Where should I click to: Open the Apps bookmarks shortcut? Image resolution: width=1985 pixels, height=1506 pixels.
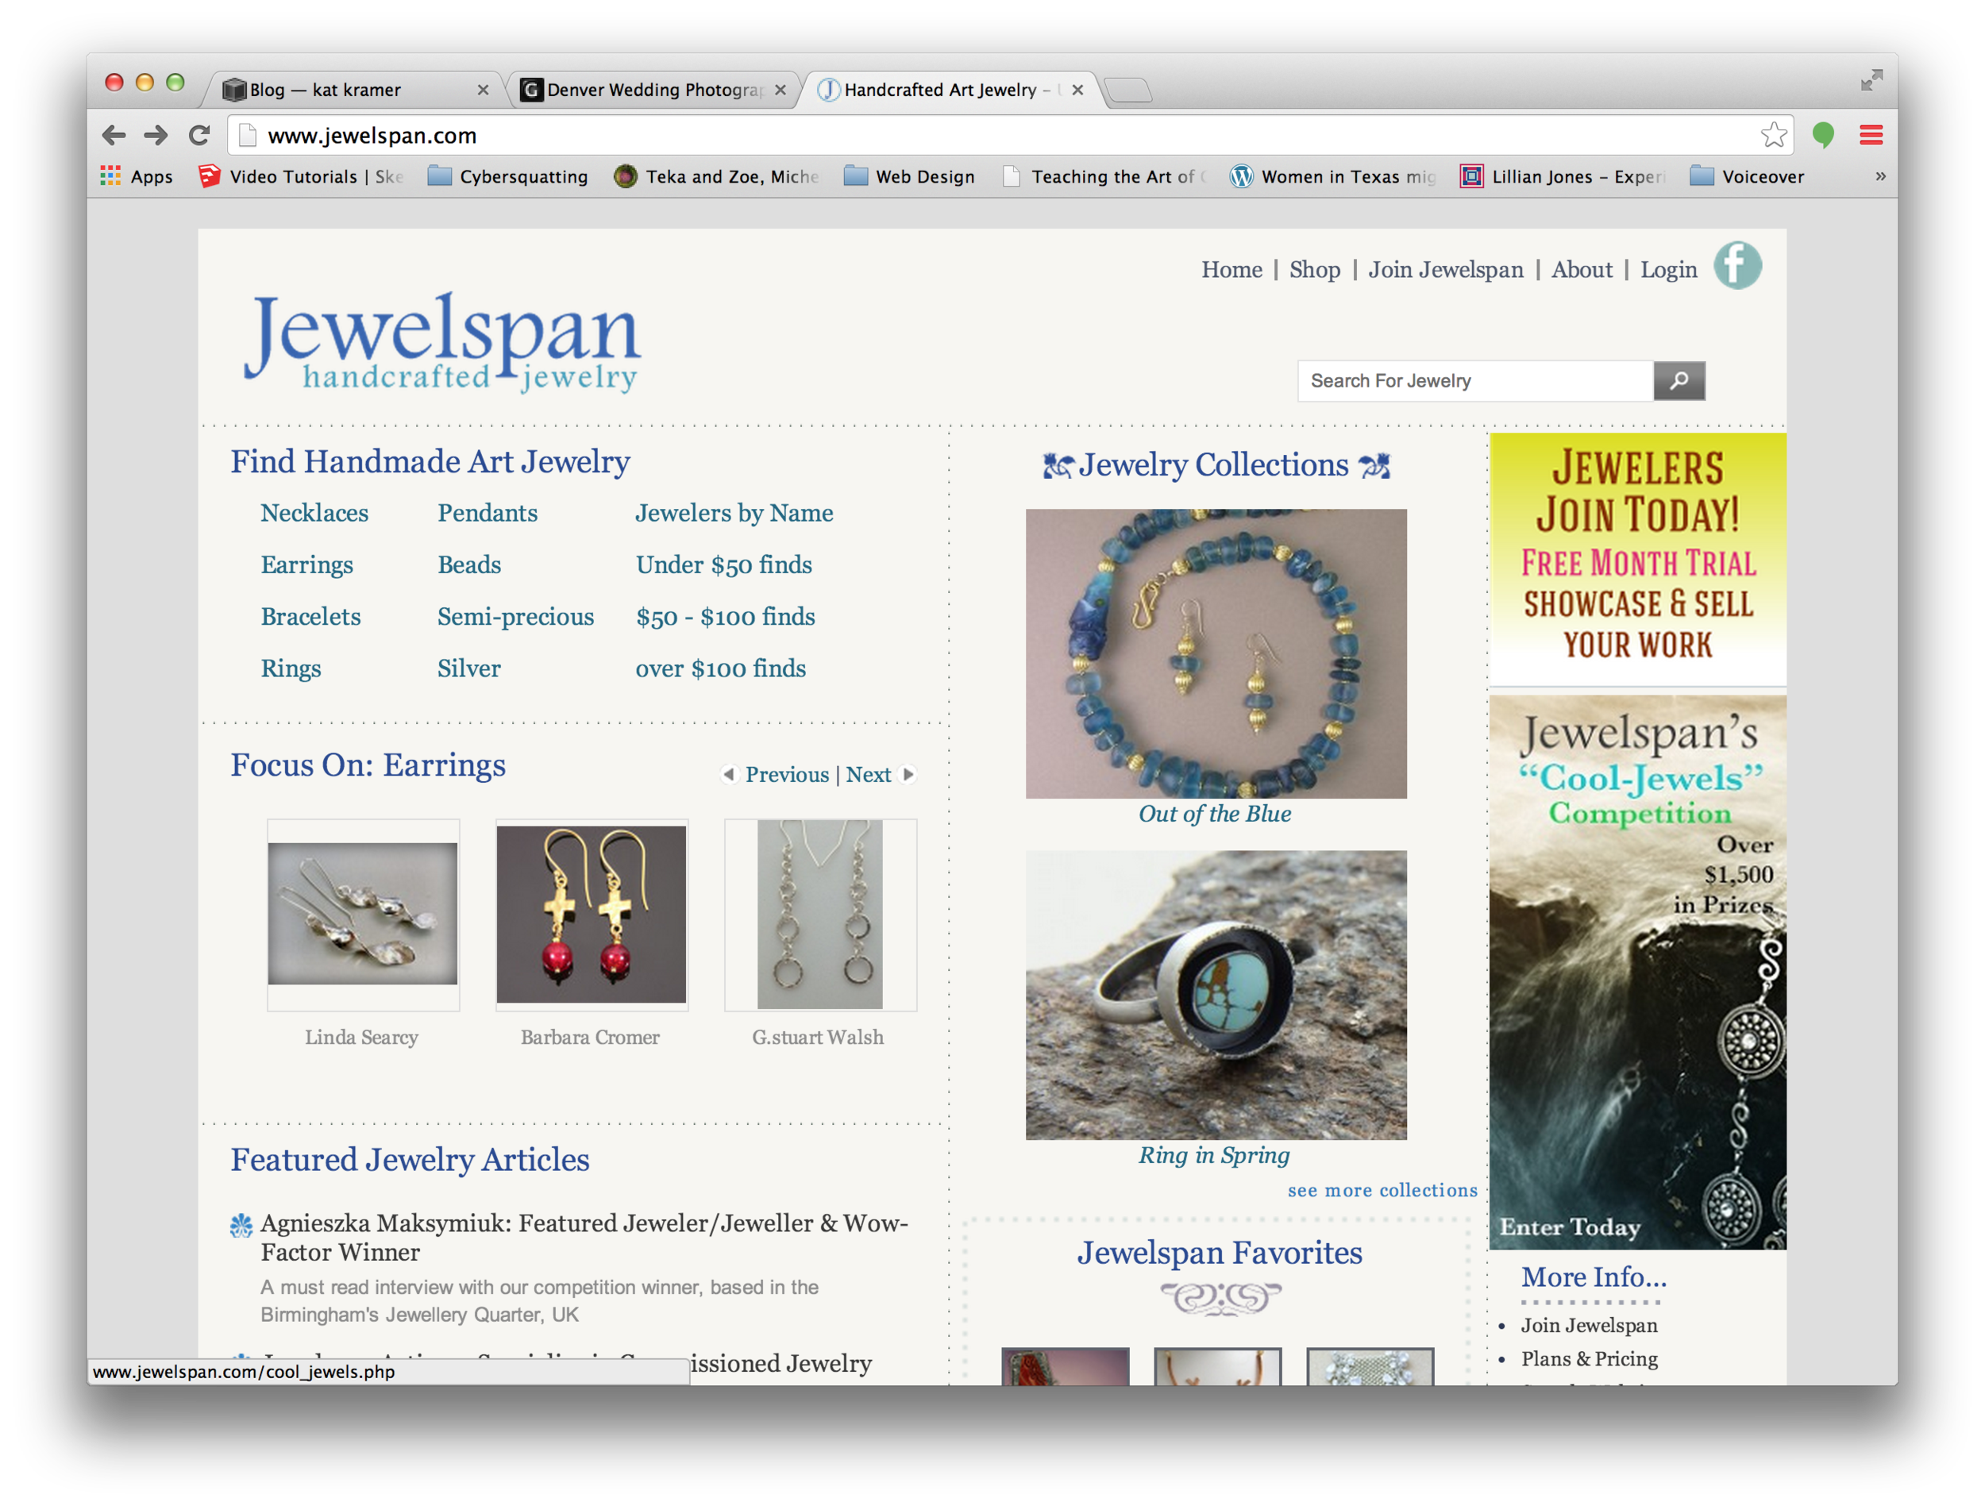[x=137, y=177]
